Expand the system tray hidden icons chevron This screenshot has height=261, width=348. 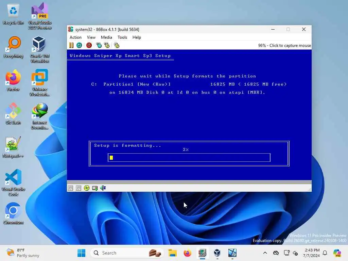[x=265, y=253]
